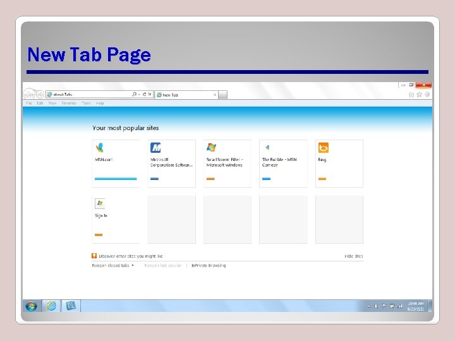Click Your most popular sites heading
Screen dimensions: 455x341
[x=126, y=128]
